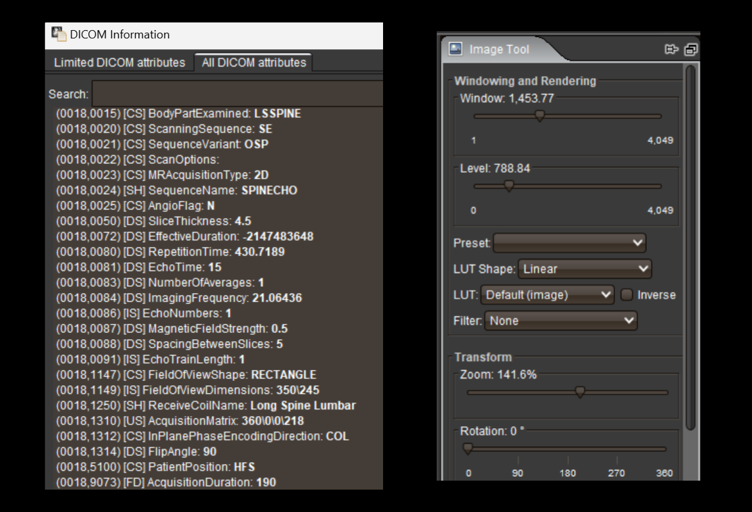Select the SequenceVariant: OSP row
The height and width of the screenshot is (512, 752).
pyautogui.click(x=162, y=144)
